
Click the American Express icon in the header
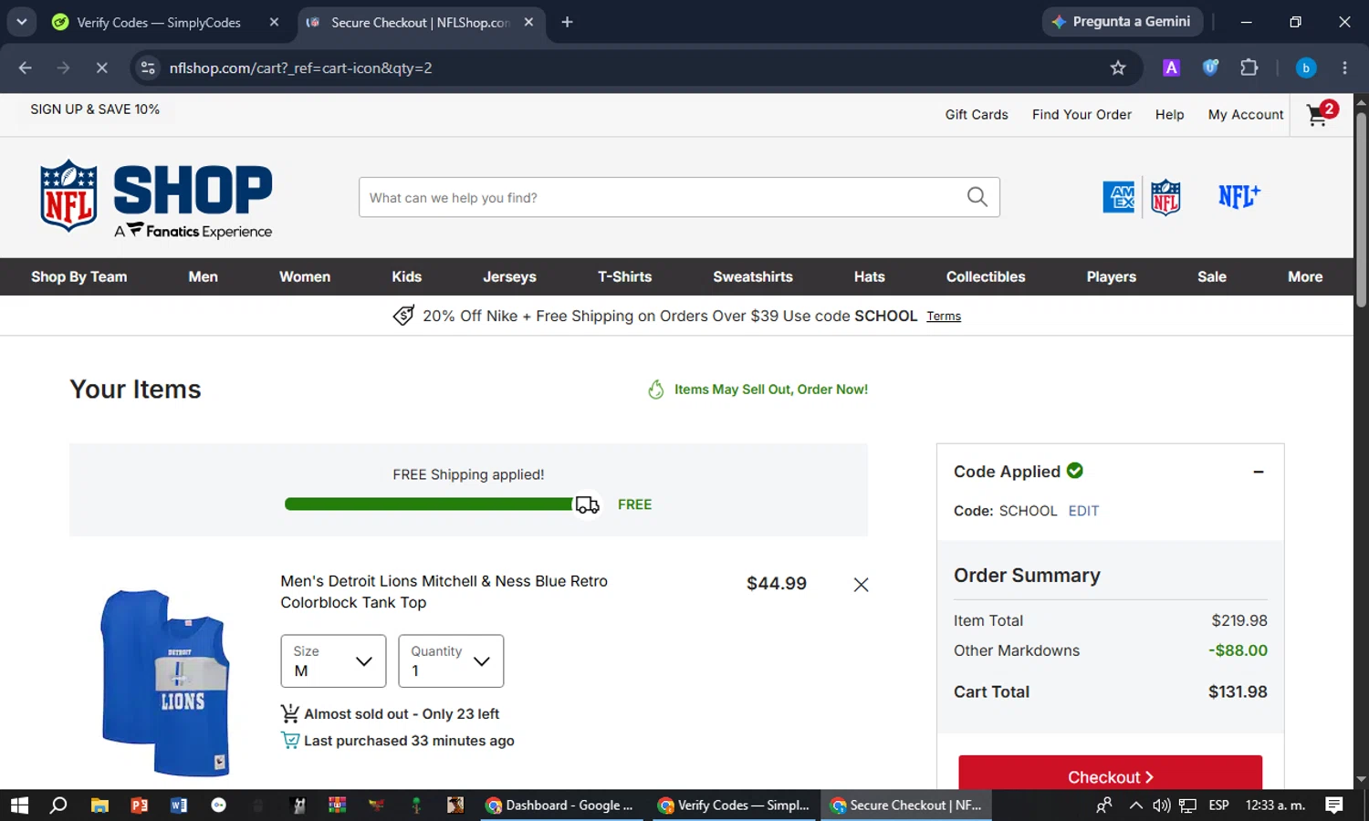tap(1119, 197)
